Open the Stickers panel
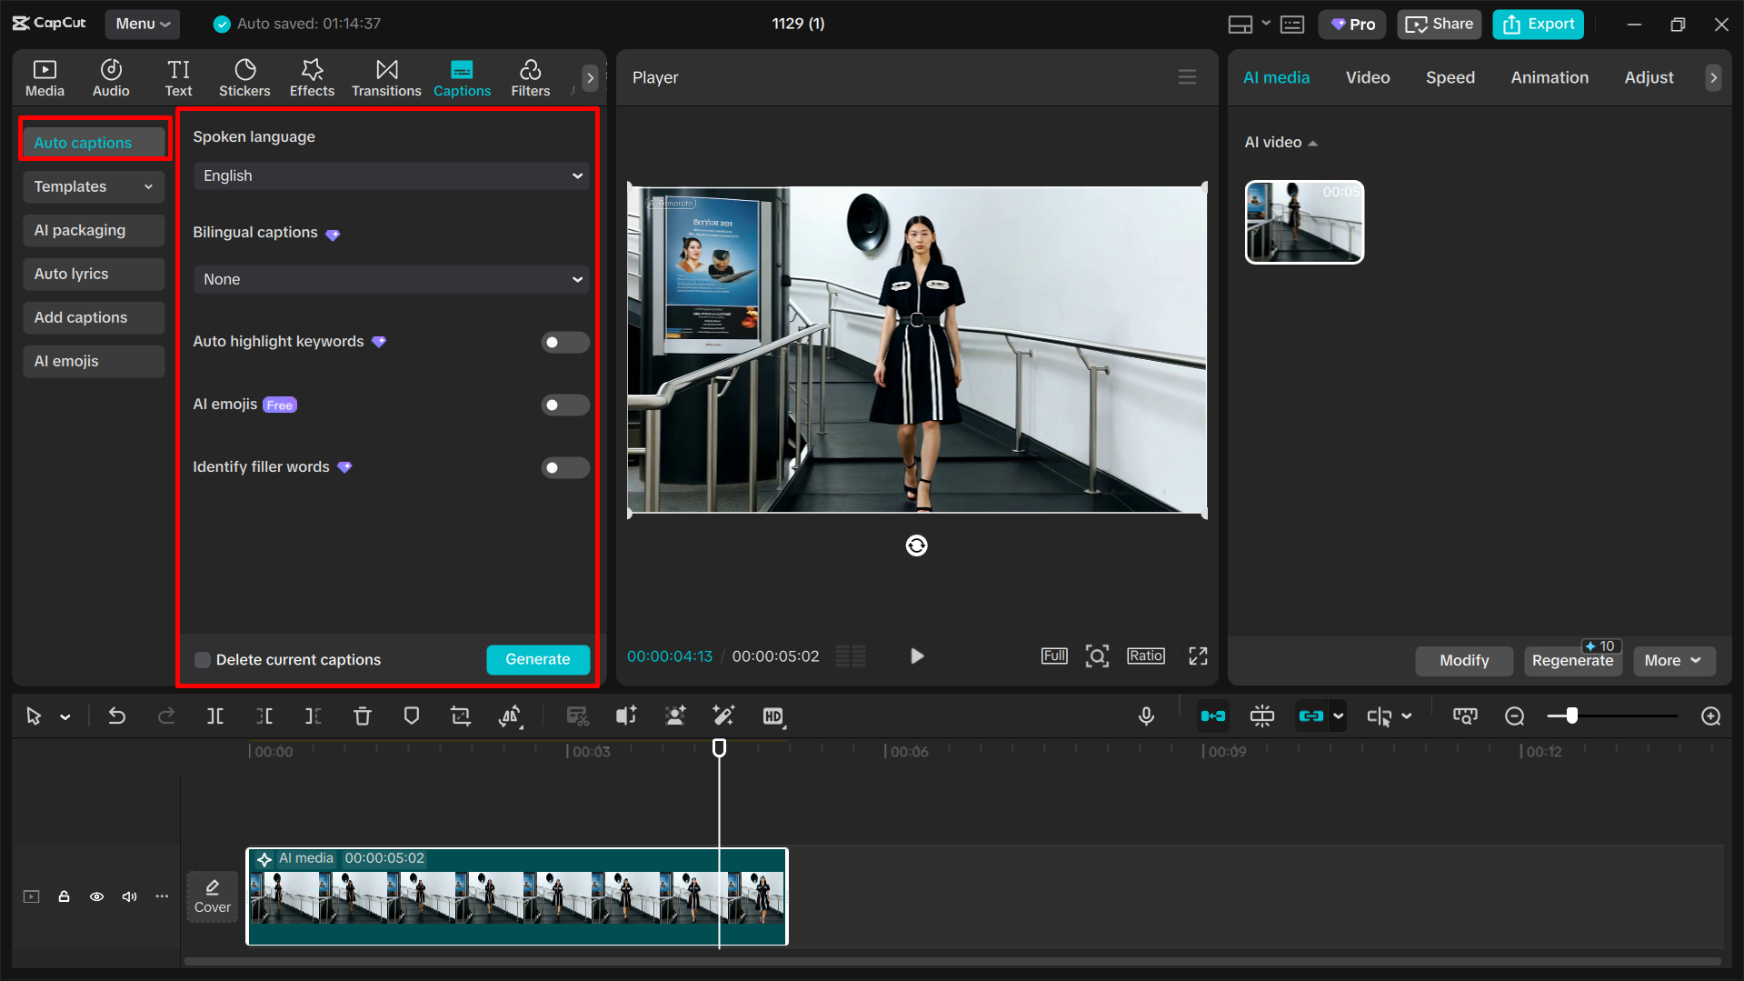This screenshot has width=1744, height=981. [244, 77]
